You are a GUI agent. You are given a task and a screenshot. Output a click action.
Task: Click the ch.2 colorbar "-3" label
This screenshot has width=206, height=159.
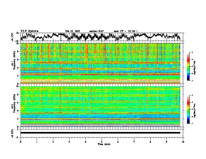pyautogui.click(x=192, y=95)
